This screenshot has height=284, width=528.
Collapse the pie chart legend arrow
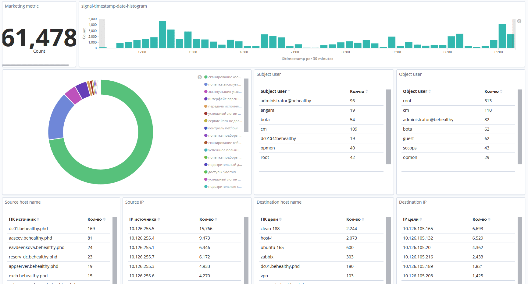click(x=200, y=77)
